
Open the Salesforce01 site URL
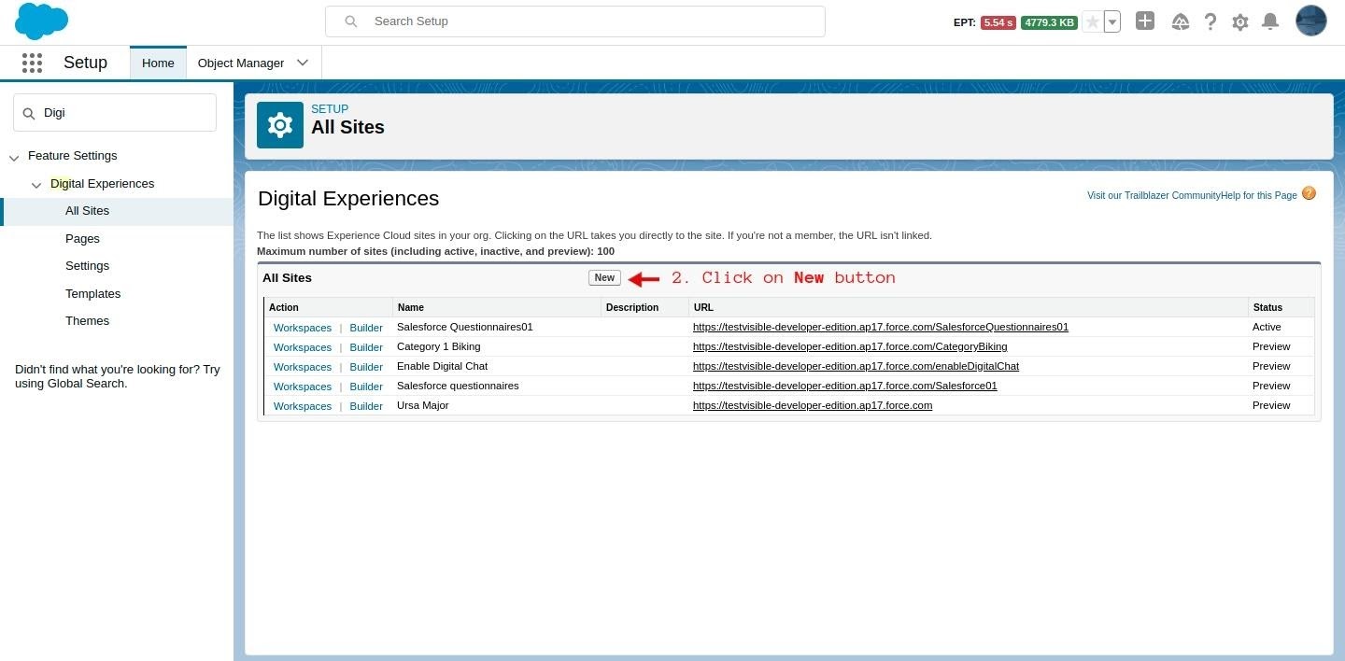(845, 386)
